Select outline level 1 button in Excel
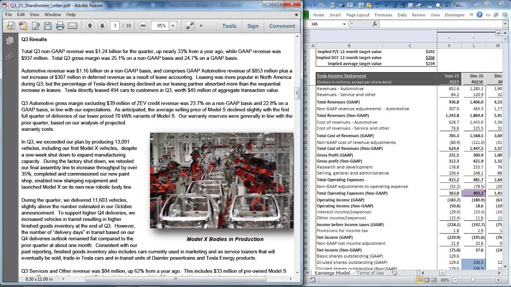 [306, 33]
